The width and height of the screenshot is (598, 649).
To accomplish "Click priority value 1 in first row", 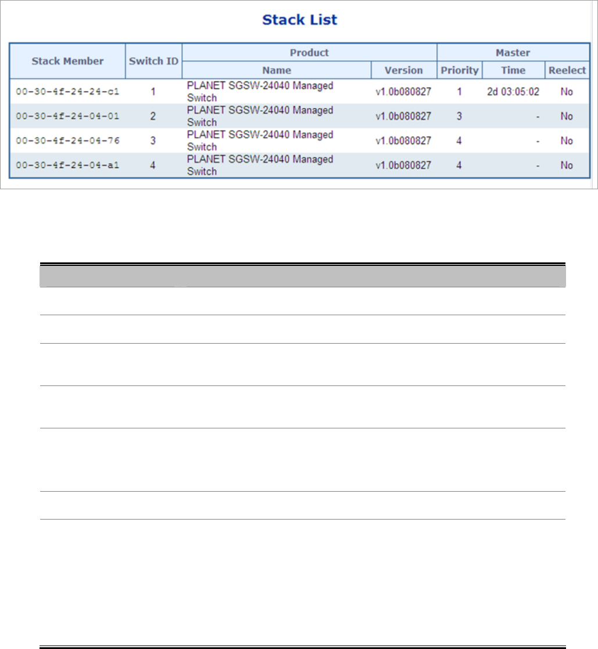I will [459, 92].
